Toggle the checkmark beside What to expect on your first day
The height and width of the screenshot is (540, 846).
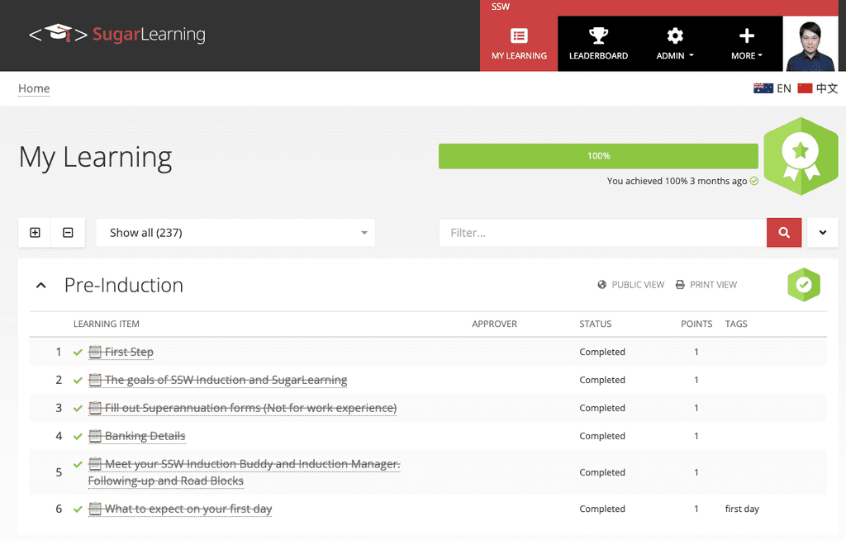pyautogui.click(x=78, y=509)
